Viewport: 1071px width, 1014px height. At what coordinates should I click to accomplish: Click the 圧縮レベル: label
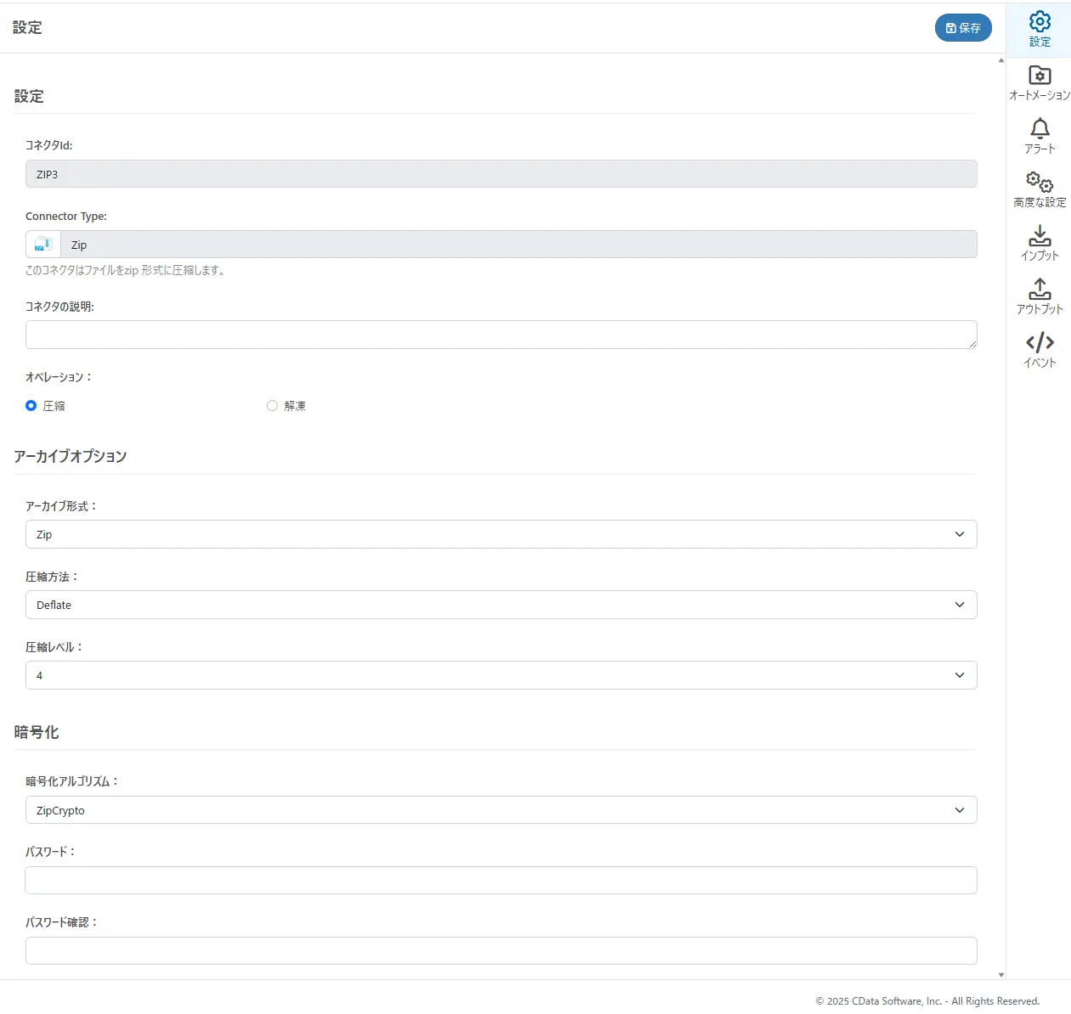pos(54,647)
